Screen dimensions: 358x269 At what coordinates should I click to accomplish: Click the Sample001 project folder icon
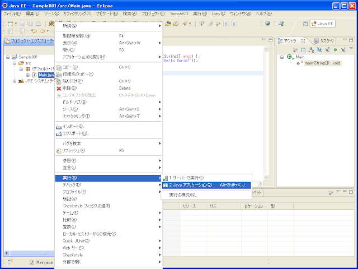(x=15, y=57)
